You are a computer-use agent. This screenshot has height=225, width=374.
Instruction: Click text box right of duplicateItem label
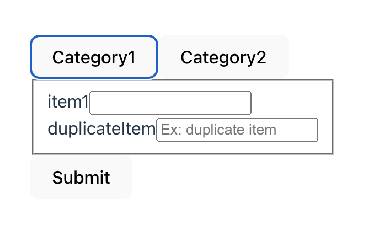[x=237, y=130]
